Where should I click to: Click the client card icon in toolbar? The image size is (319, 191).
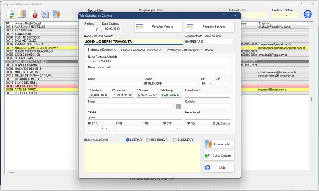pos(57,14)
